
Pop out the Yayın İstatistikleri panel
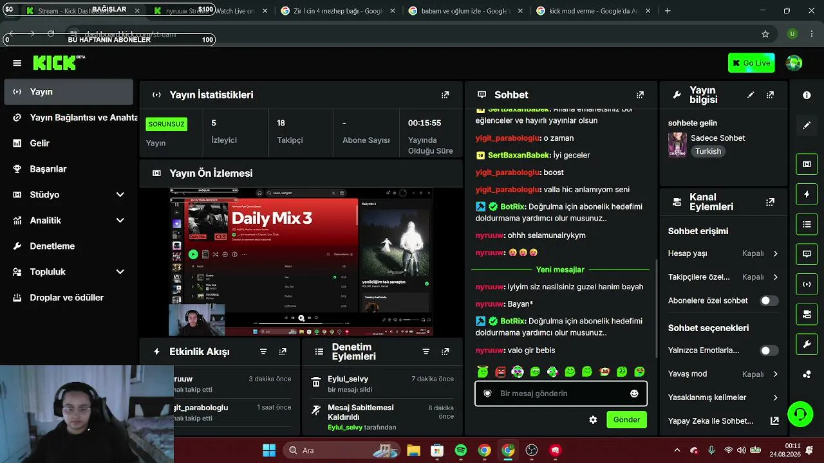click(x=445, y=95)
